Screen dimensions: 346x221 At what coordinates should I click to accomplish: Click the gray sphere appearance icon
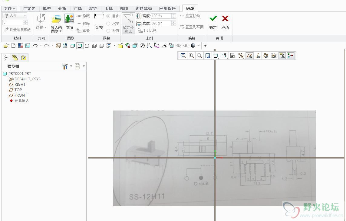coord(193,45)
